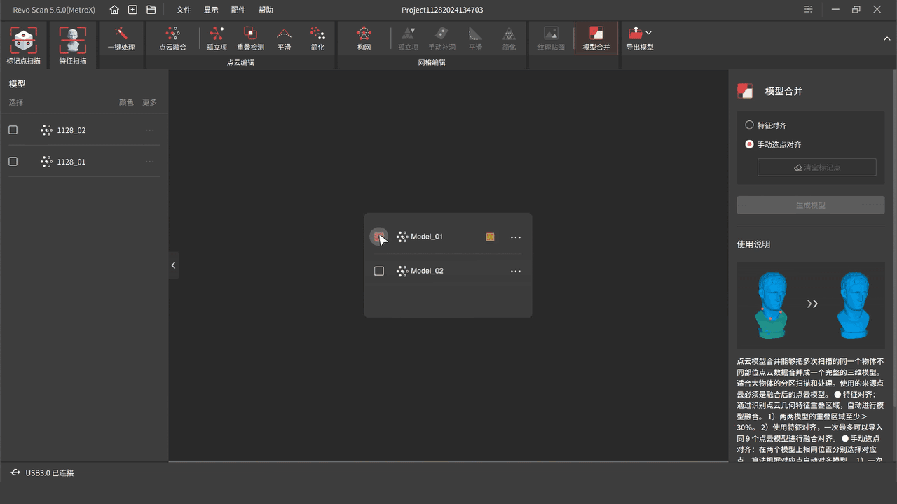
Task: Apply the point cloud 简化 simplify tool
Action: click(x=317, y=38)
